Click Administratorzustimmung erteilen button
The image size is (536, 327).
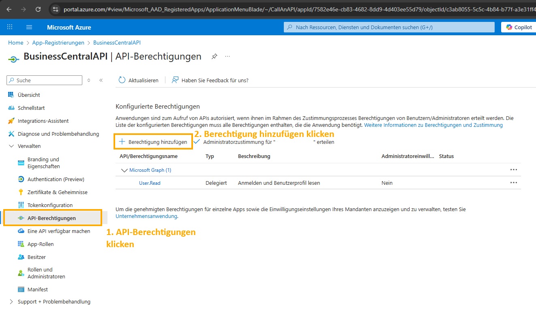pos(264,142)
